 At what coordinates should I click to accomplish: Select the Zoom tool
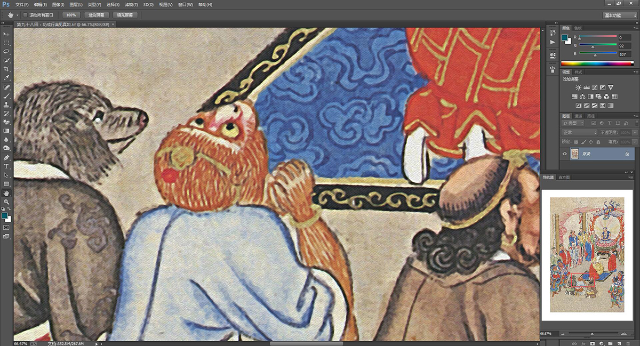[7, 202]
